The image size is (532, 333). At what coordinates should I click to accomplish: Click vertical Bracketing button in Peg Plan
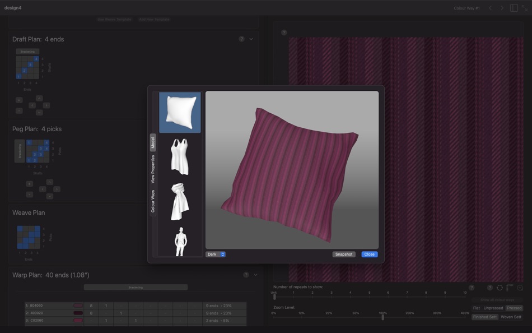(20, 151)
